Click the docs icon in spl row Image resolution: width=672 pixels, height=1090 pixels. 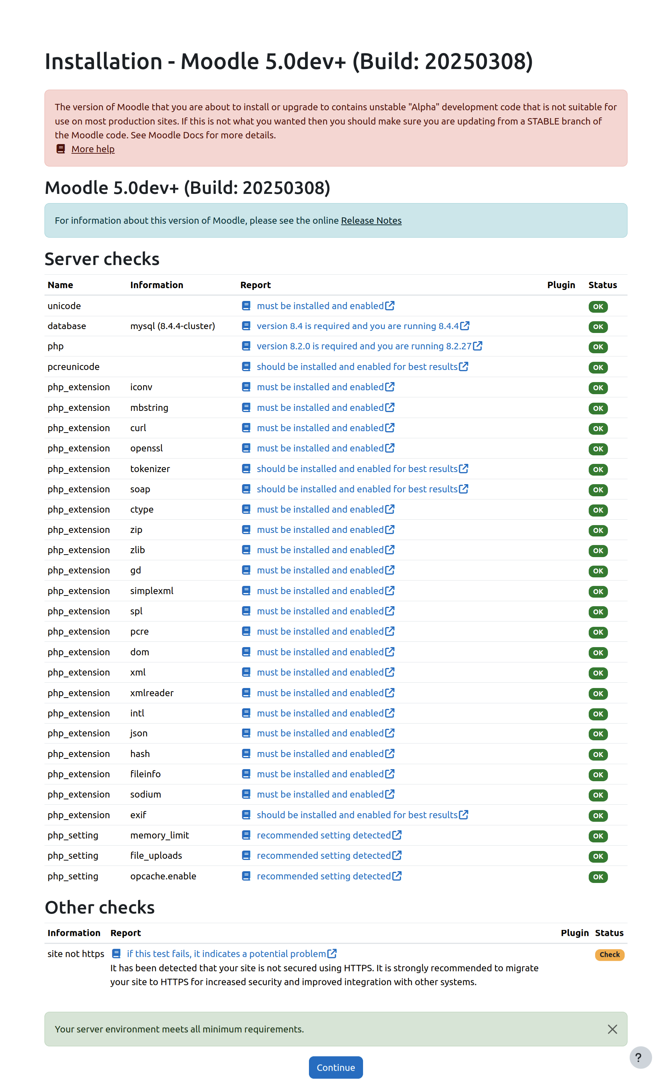coord(246,611)
